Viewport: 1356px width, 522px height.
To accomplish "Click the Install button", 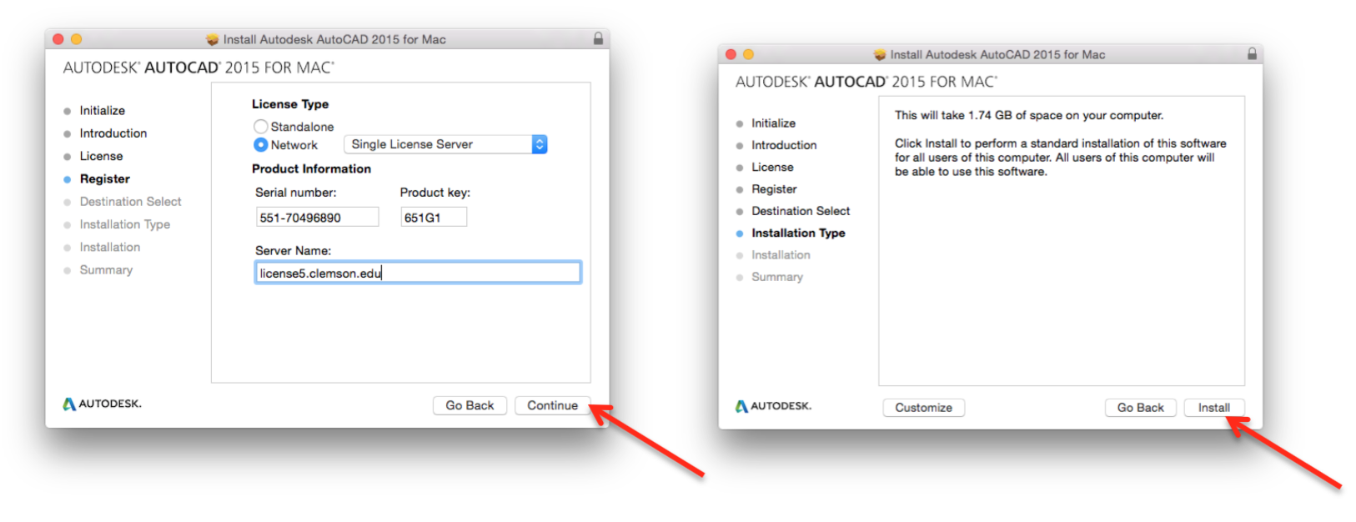I will pos(1213,408).
